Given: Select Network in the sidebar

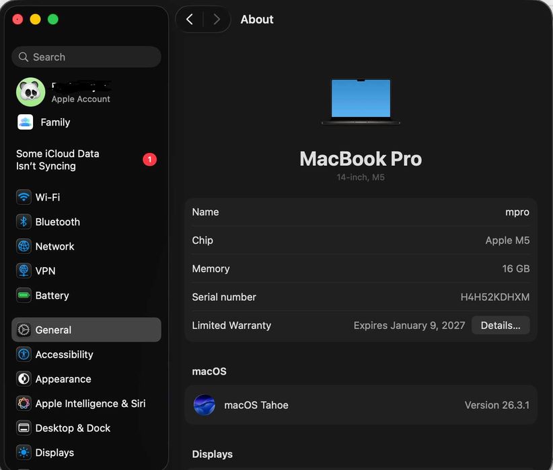Looking at the screenshot, I should tap(86, 246).
